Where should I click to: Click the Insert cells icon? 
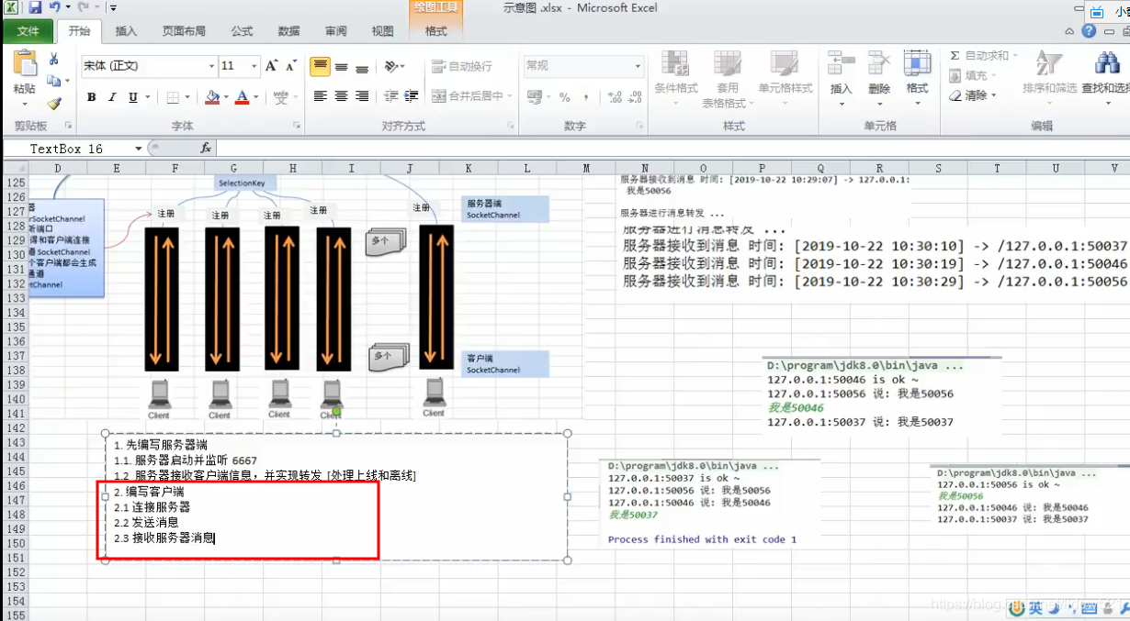point(841,63)
